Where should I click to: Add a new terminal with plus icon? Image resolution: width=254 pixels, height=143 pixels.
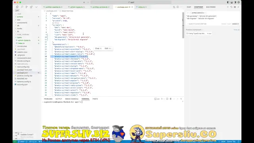tap(162, 99)
